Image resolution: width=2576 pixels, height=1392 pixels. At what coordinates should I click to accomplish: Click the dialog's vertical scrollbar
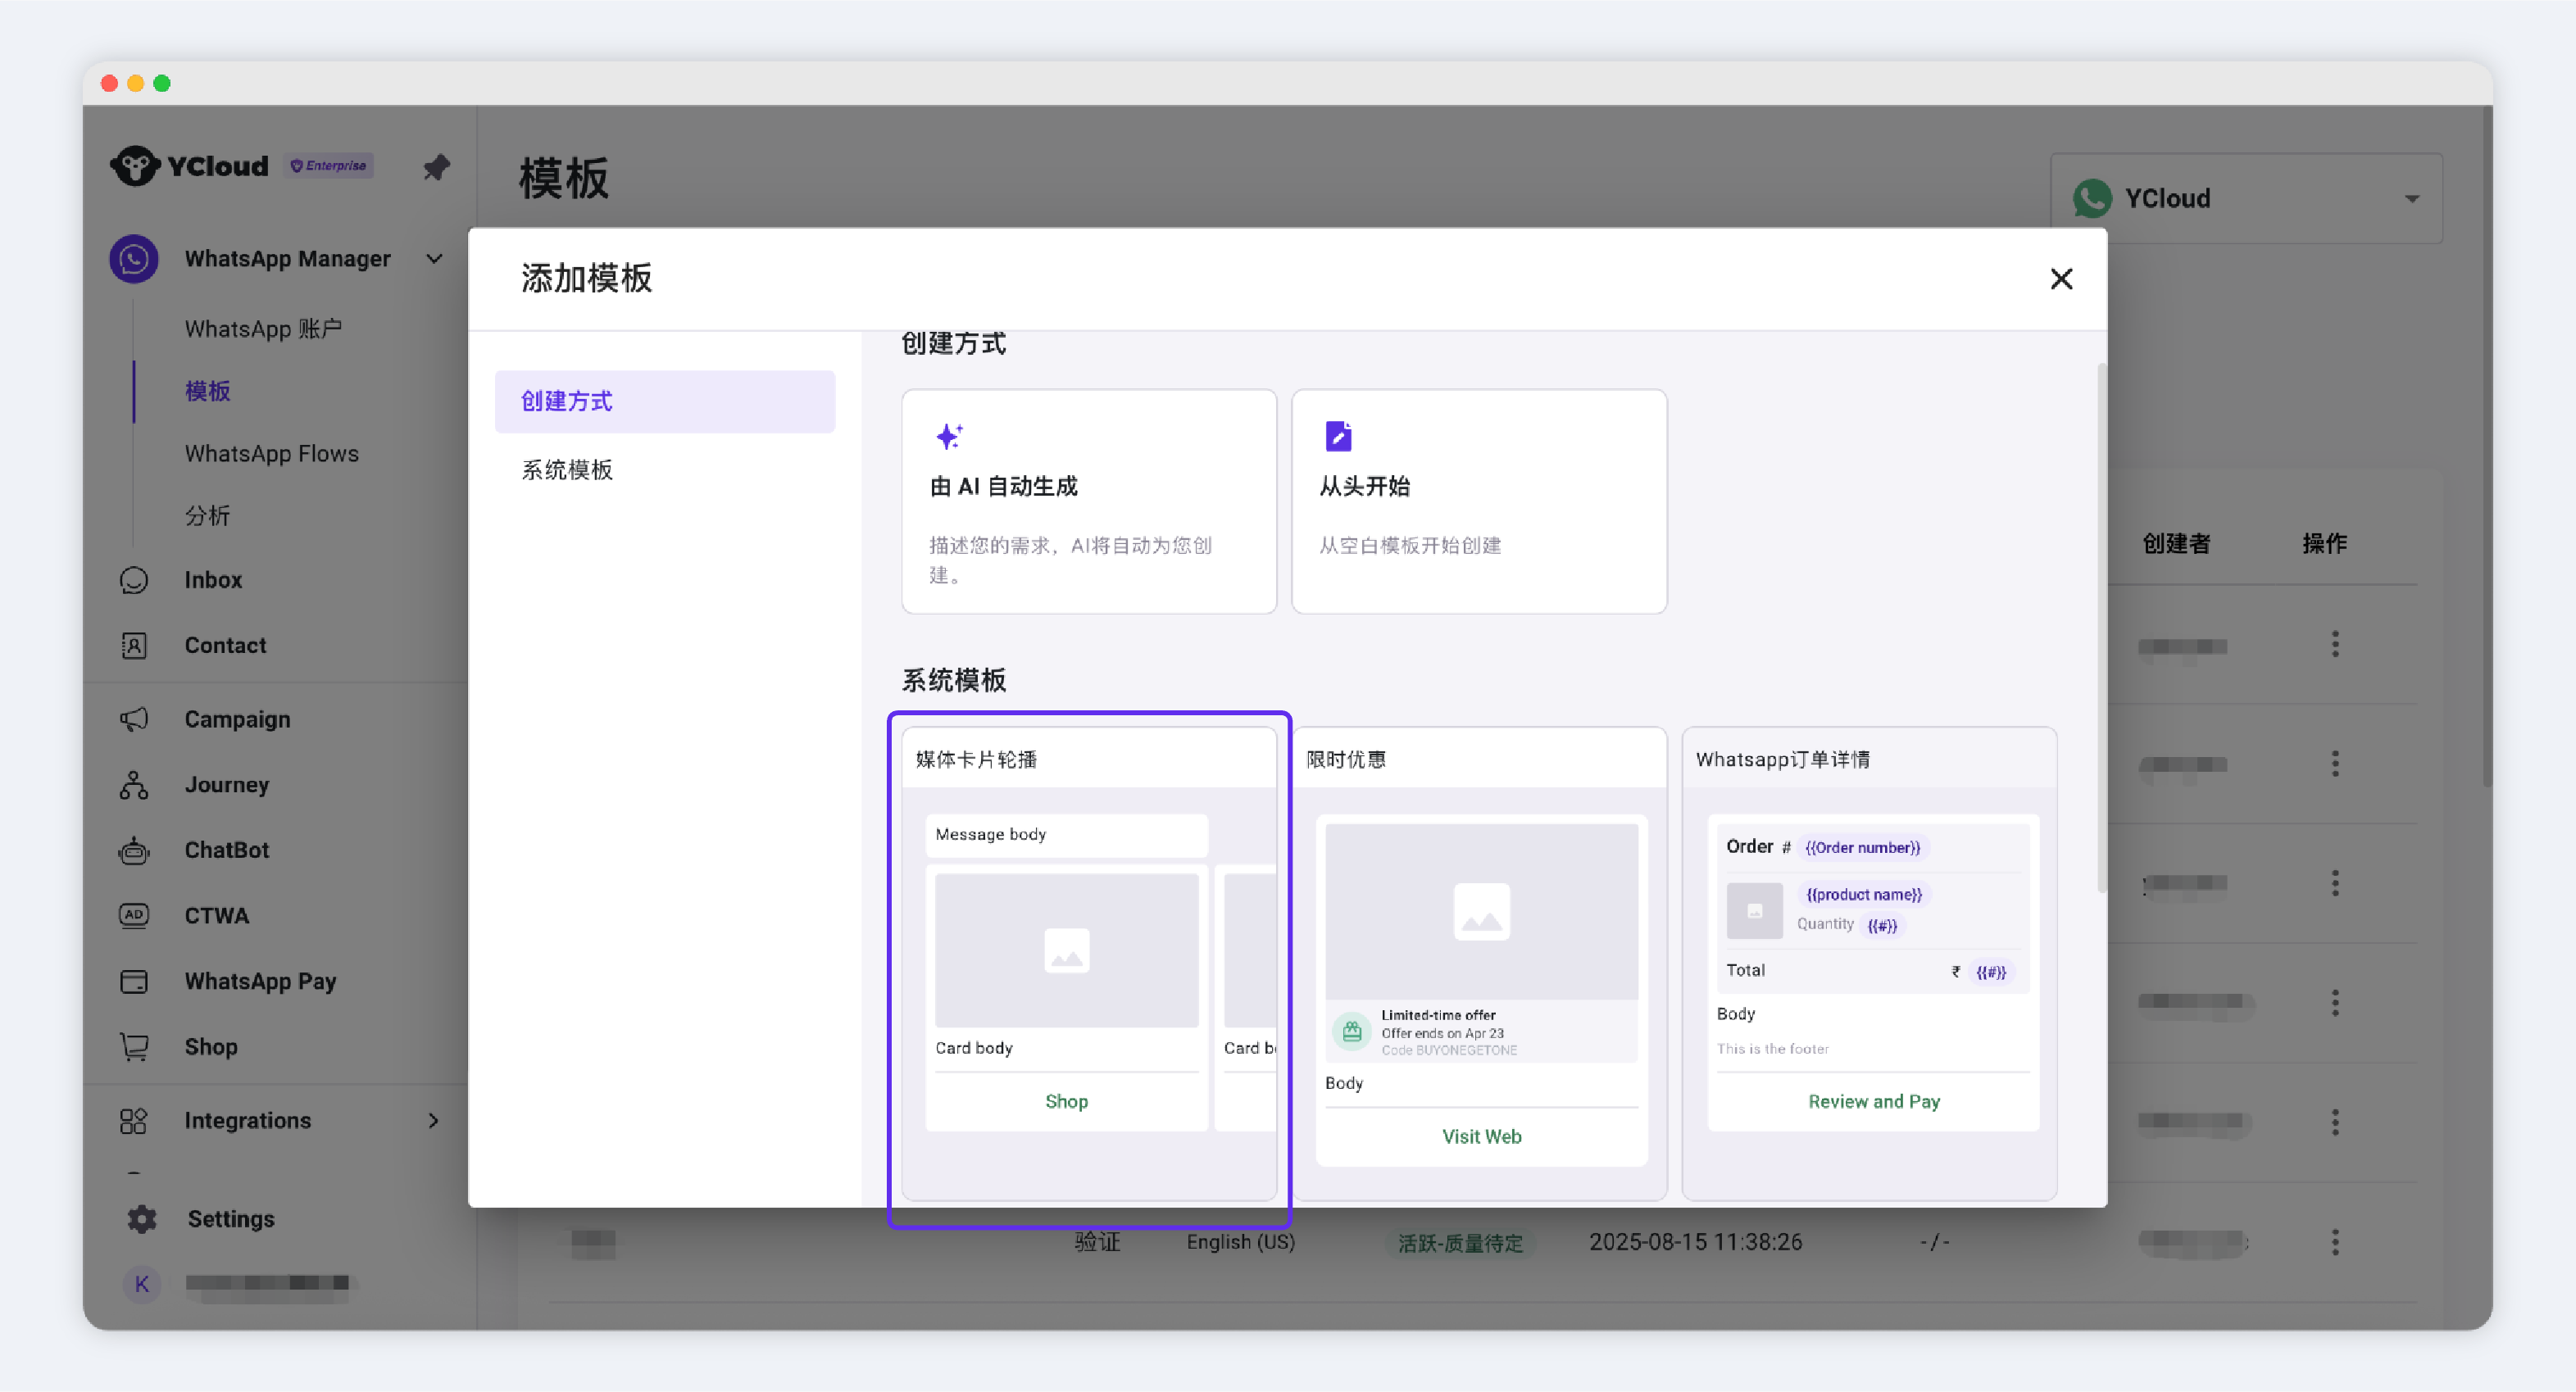point(2101,630)
